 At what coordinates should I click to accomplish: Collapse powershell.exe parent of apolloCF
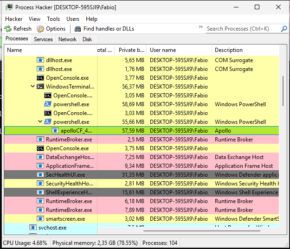pyautogui.click(x=40, y=121)
